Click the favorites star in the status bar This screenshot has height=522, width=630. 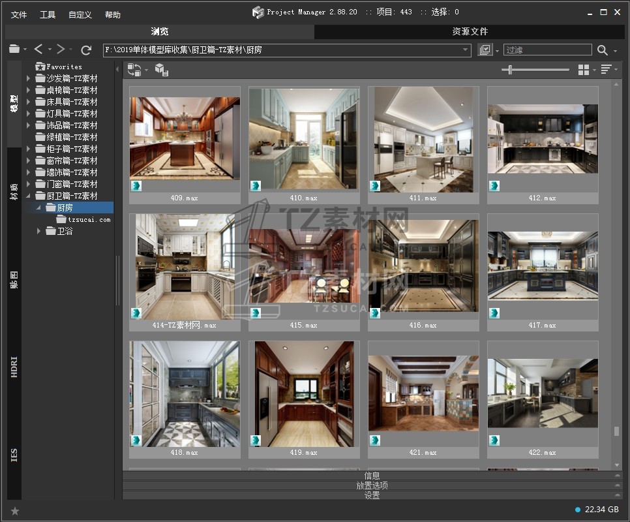pos(15,510)
